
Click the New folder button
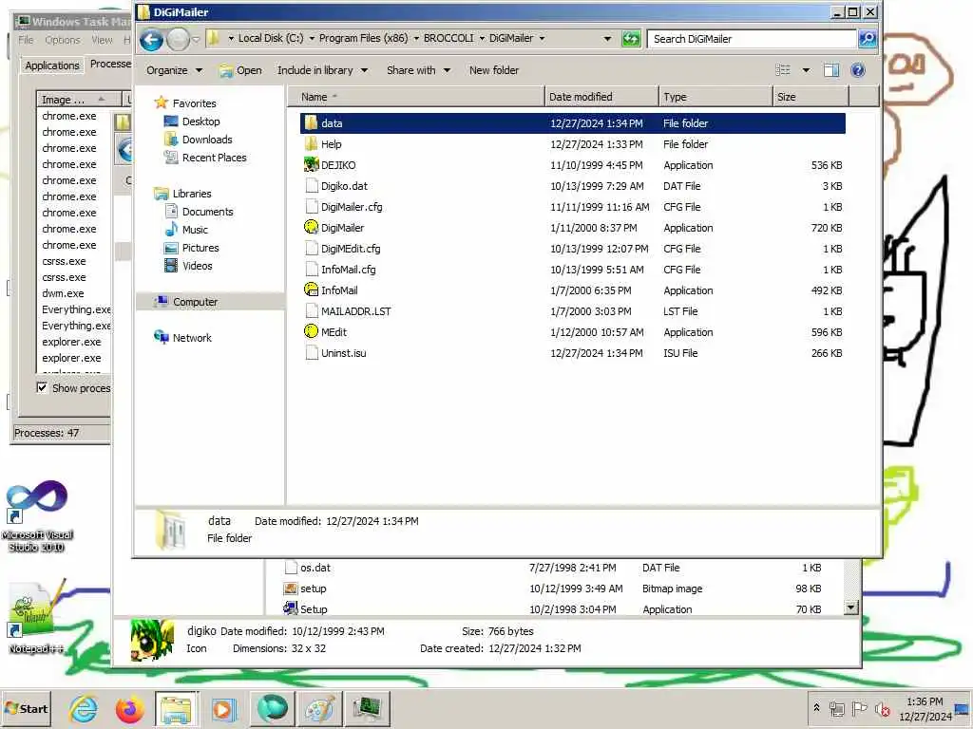(493, 70)
